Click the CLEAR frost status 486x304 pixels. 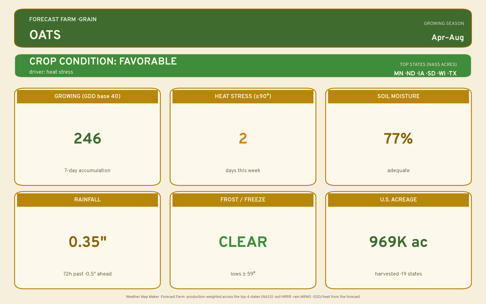243,242
